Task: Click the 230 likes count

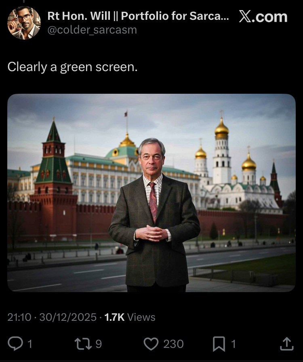Action: (x=173, y=344)
